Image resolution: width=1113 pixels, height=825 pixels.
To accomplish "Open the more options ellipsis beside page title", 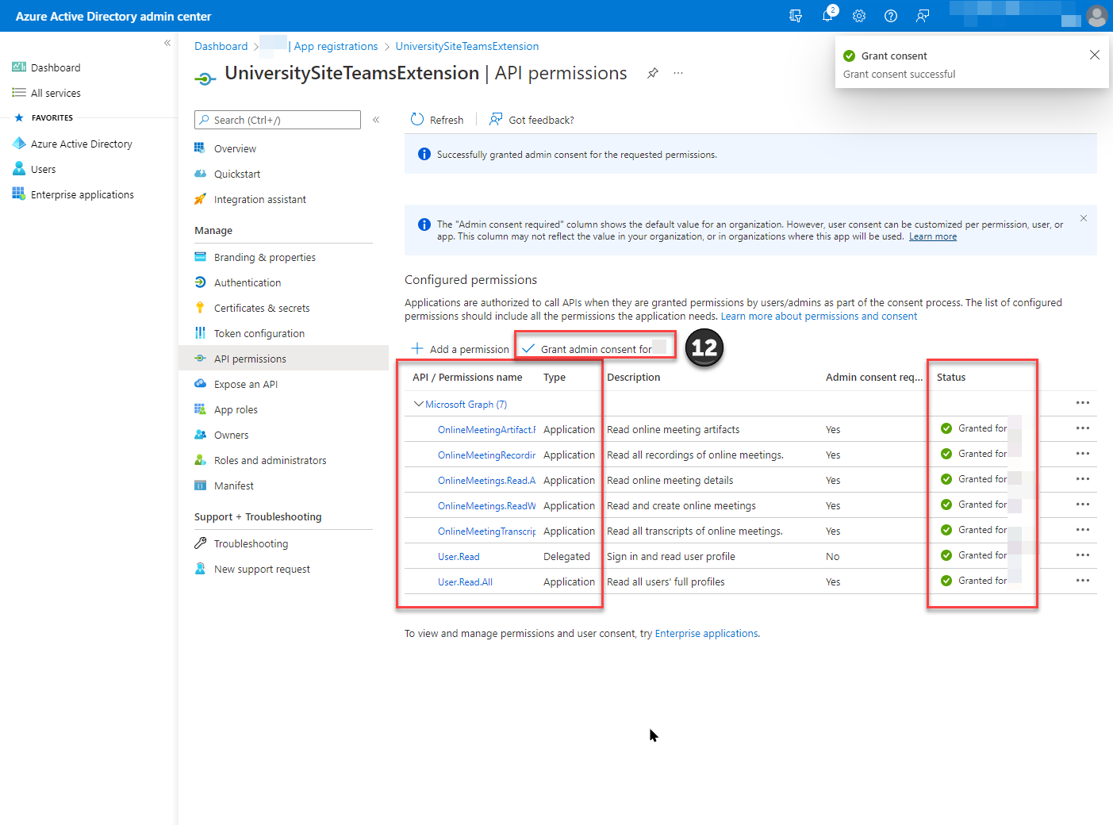I will click(678, 73).
